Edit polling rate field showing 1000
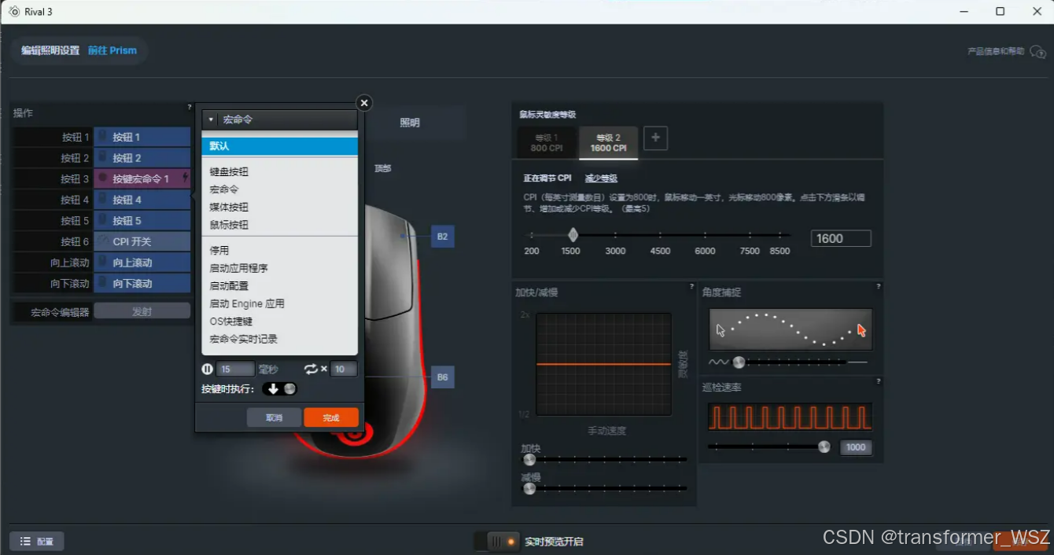 pos(856,447)
